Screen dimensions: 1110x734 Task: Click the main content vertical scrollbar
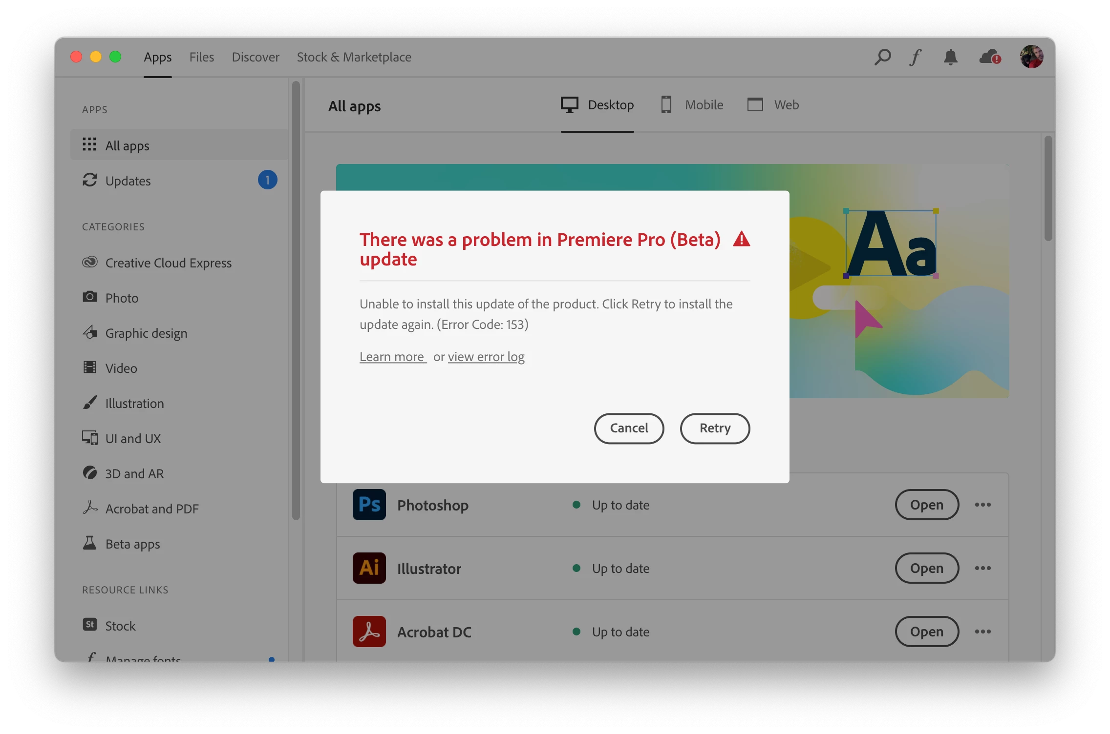point(1048,188)
